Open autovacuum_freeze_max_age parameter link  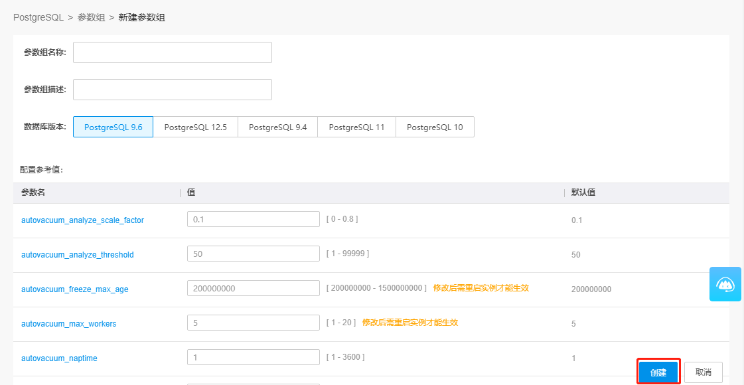[74, 289]
